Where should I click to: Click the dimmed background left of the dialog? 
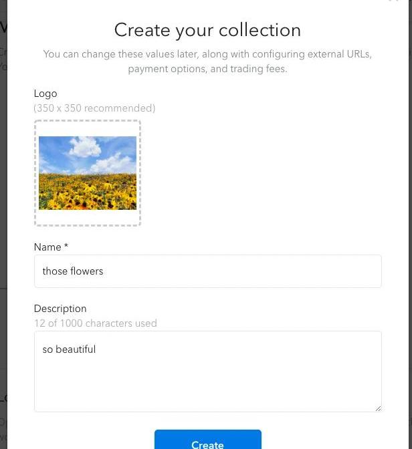pos(3,200)
